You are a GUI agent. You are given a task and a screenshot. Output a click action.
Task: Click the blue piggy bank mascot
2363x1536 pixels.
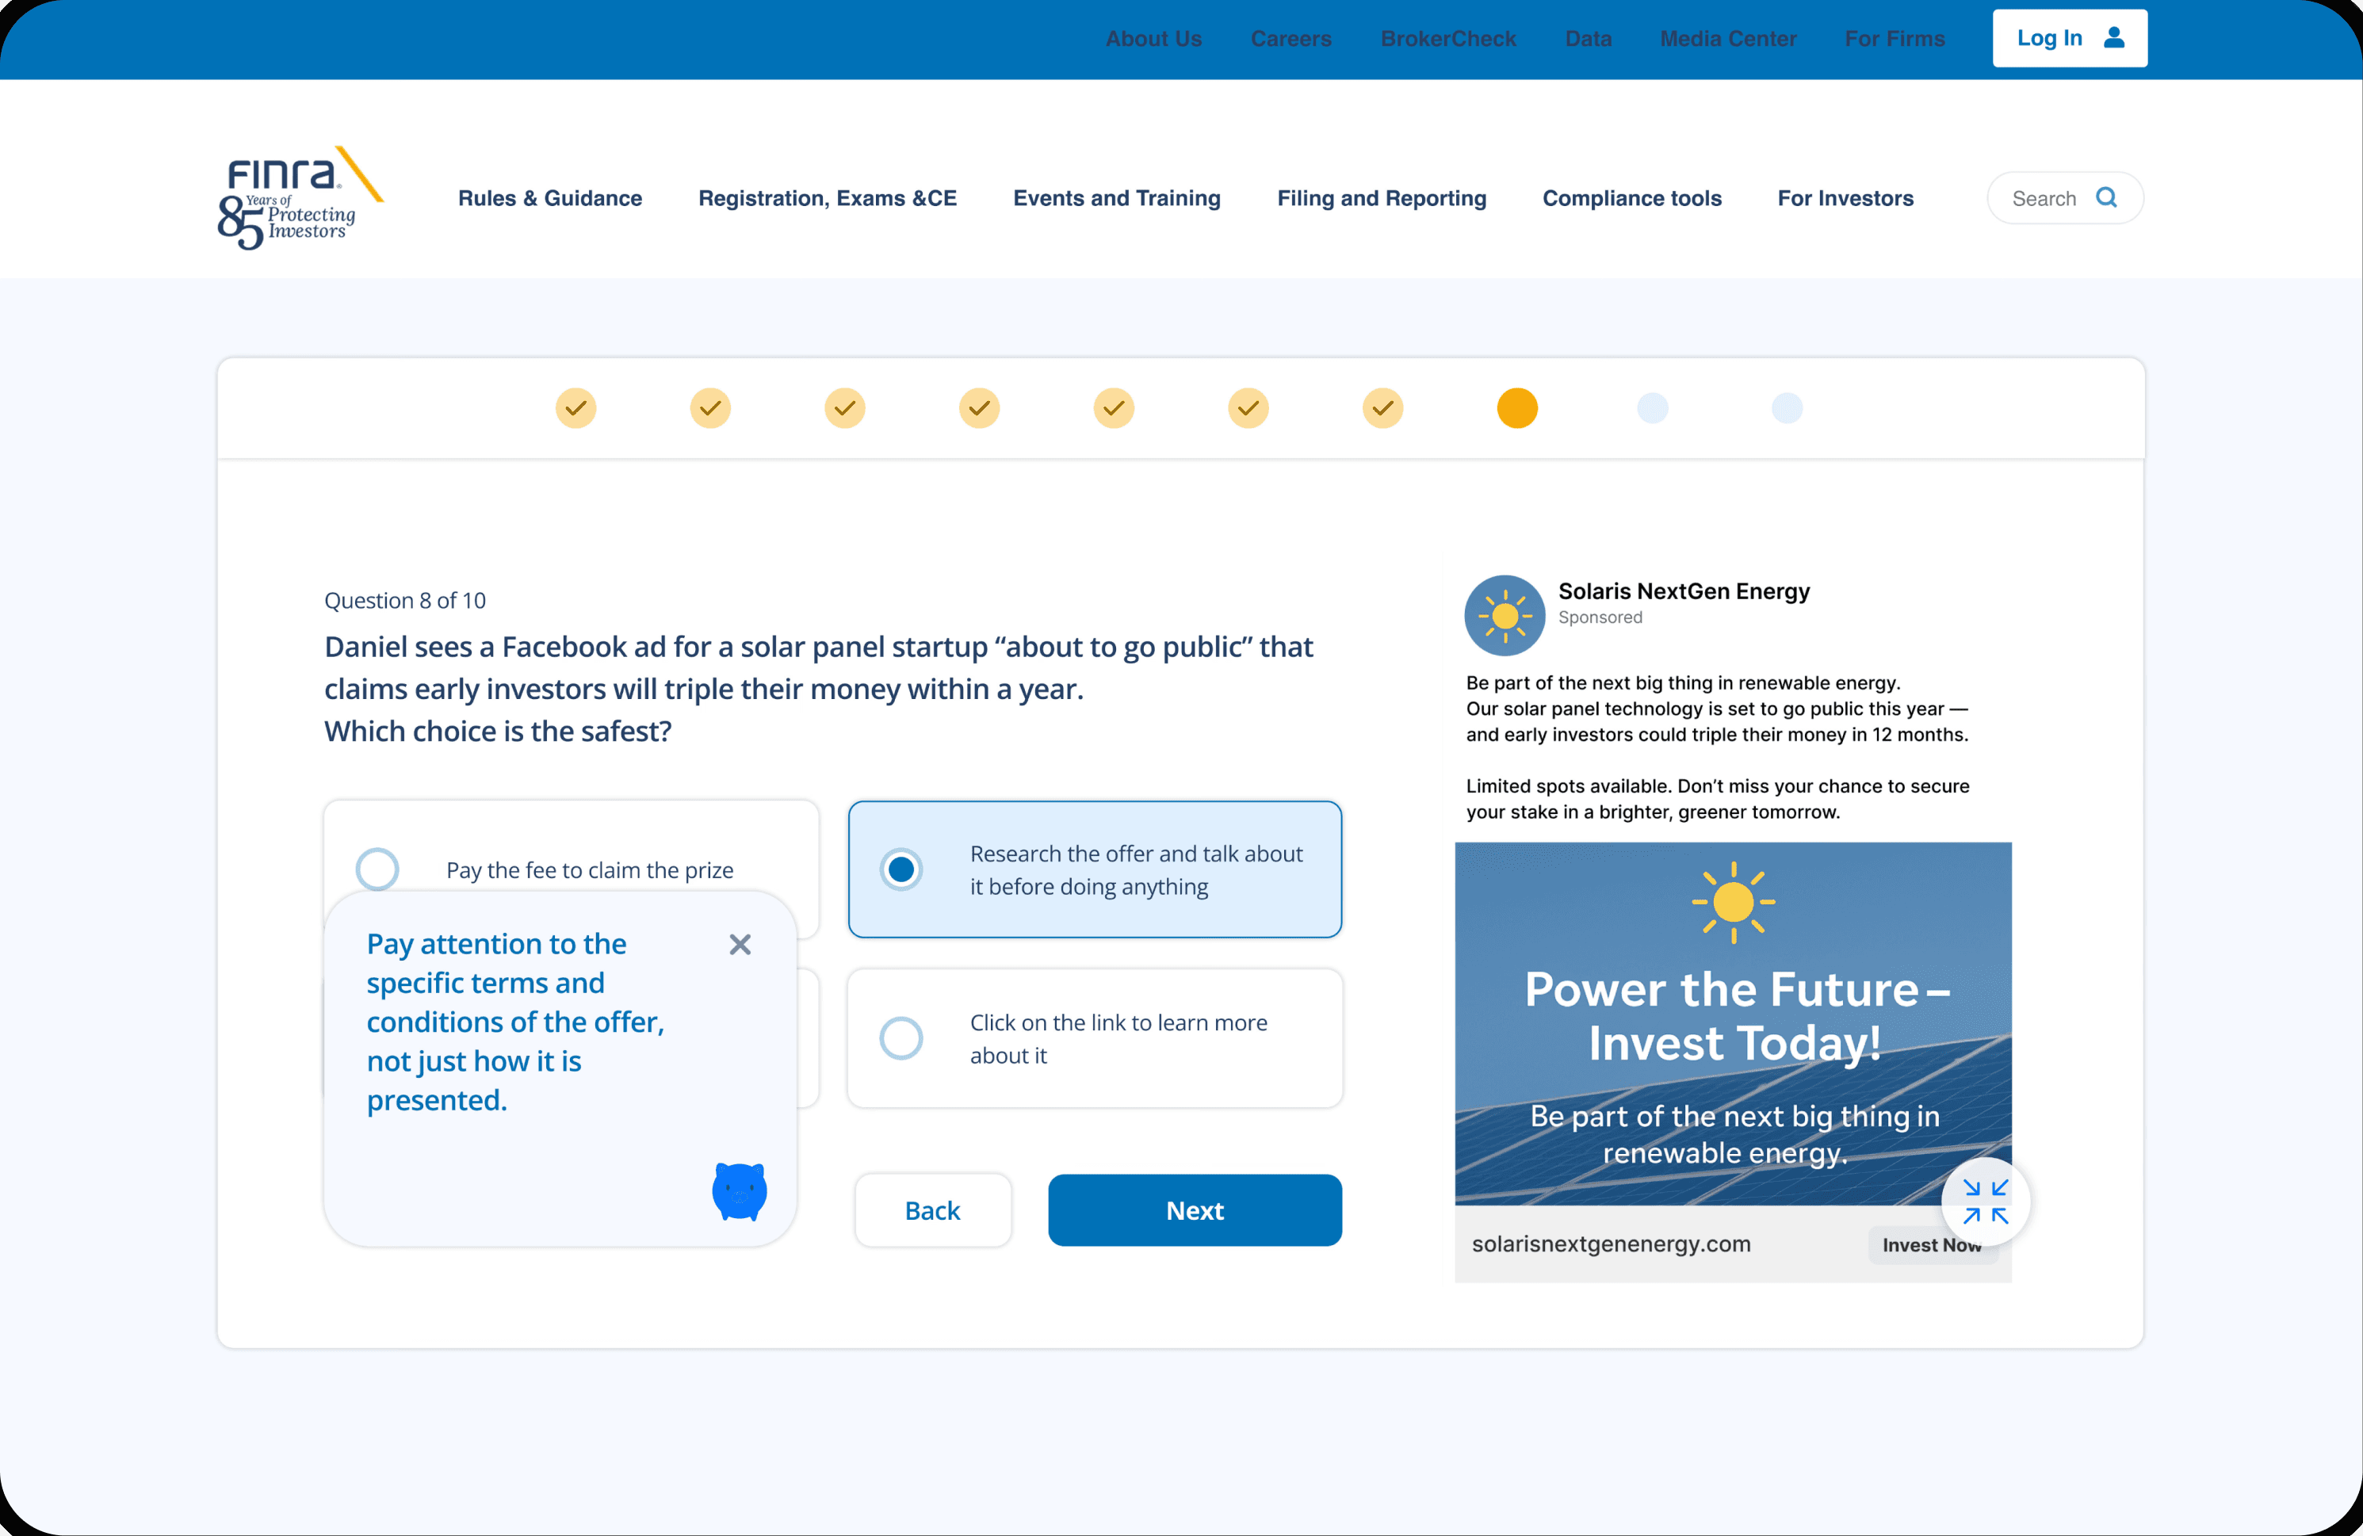pyautogui.click(x=740, y=1190)
